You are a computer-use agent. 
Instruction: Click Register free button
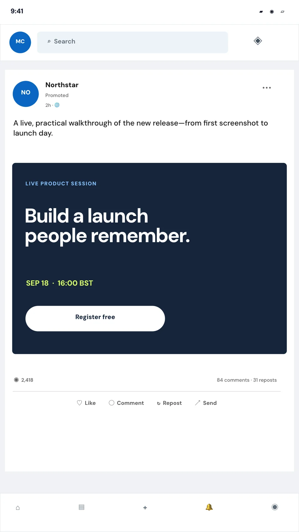tap(95, 319)
